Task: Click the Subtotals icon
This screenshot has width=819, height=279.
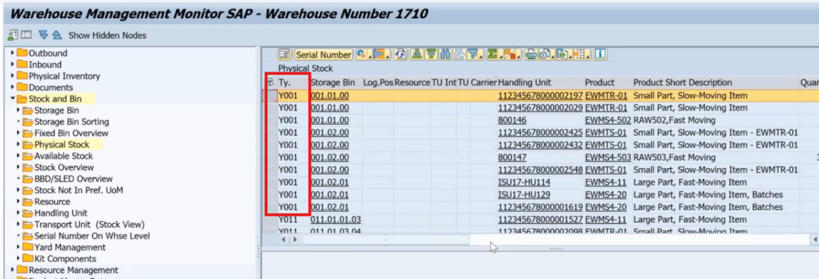Action: [512, 55]
